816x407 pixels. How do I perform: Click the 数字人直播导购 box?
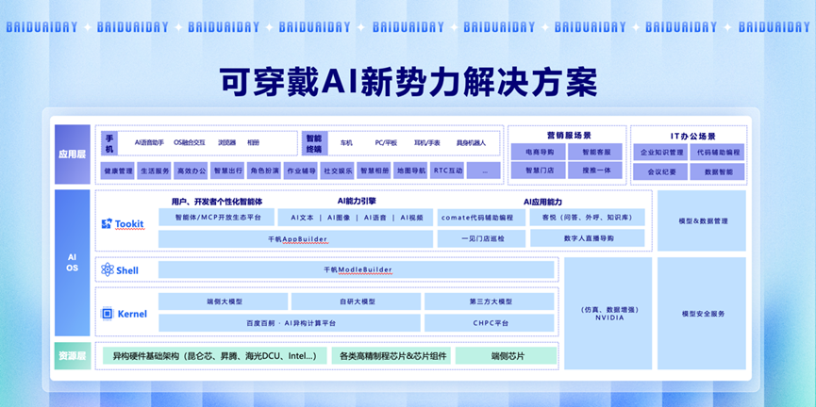[x=588, y=238]
